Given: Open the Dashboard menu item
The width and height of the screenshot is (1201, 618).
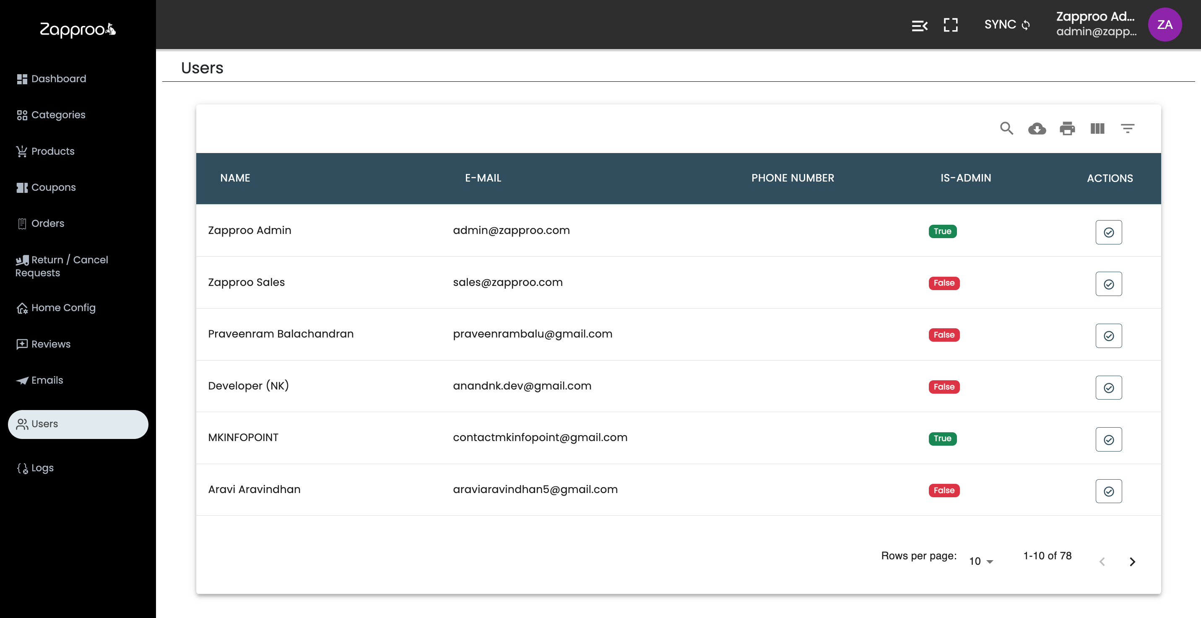Looking at the screenshot, I should pyautogui.click(x=58, y=79).
